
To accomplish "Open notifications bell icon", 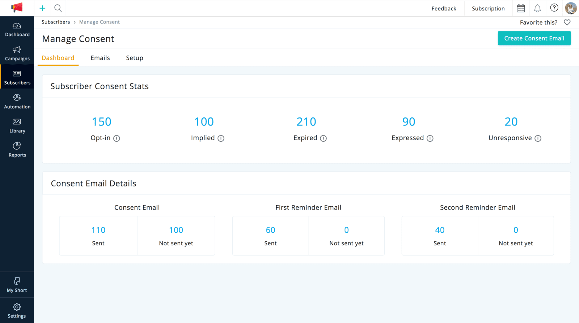I will click(x=537, y=8).
